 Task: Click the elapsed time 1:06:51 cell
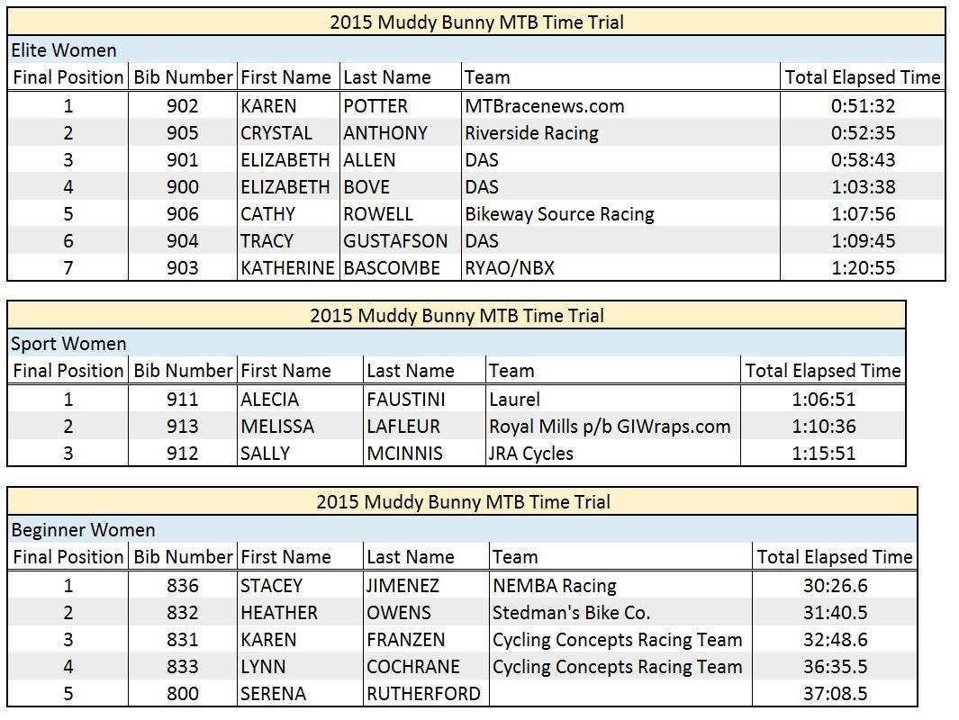(x=823, y=400)
